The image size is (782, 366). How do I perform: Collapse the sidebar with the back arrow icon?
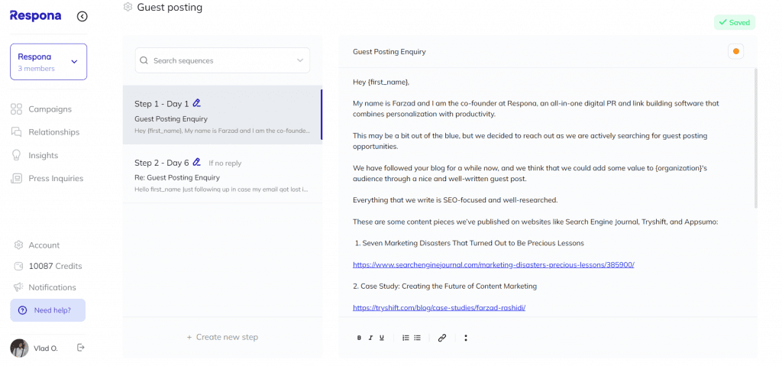tap(82, 17)
